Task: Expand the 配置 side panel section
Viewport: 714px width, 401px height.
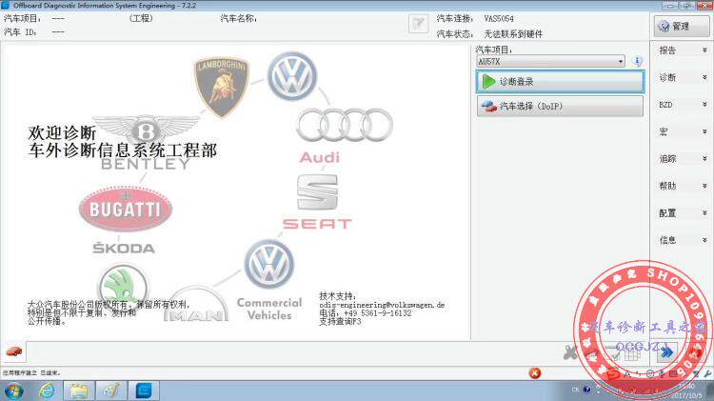Action: click(x=682, y=212)
